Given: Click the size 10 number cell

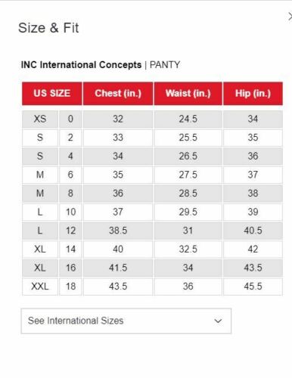Looking at the screenshot, I should pos(70,212).
